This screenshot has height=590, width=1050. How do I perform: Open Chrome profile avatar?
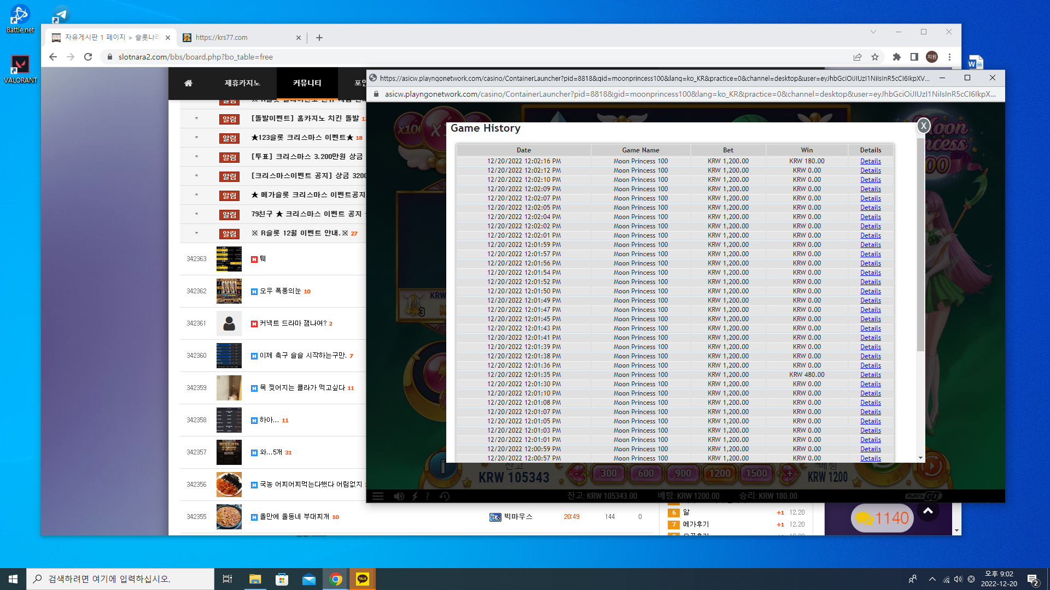click(932, 57)
